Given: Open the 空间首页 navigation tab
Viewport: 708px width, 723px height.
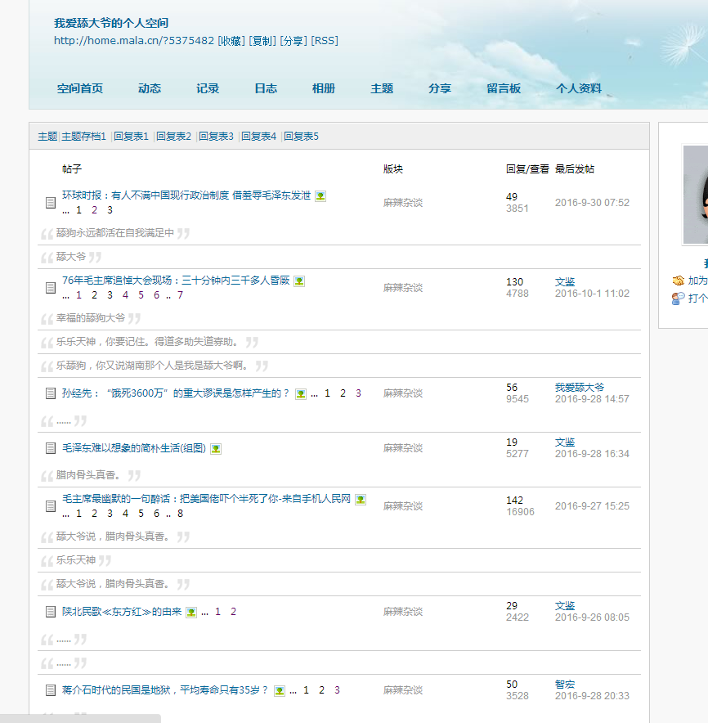Looking at the screenshot, I should click(x=80, y=88).
